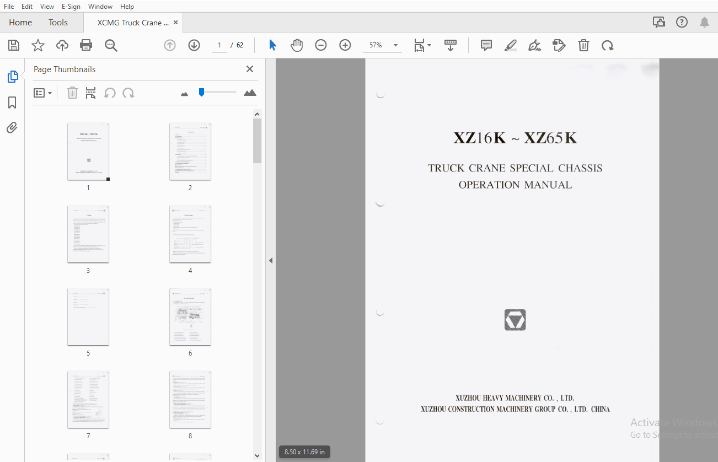Viewport: 718px width, 462px height.
Task: Enlarge thumbnails with the large mountain icon
Action: click(x=250, y=93)
